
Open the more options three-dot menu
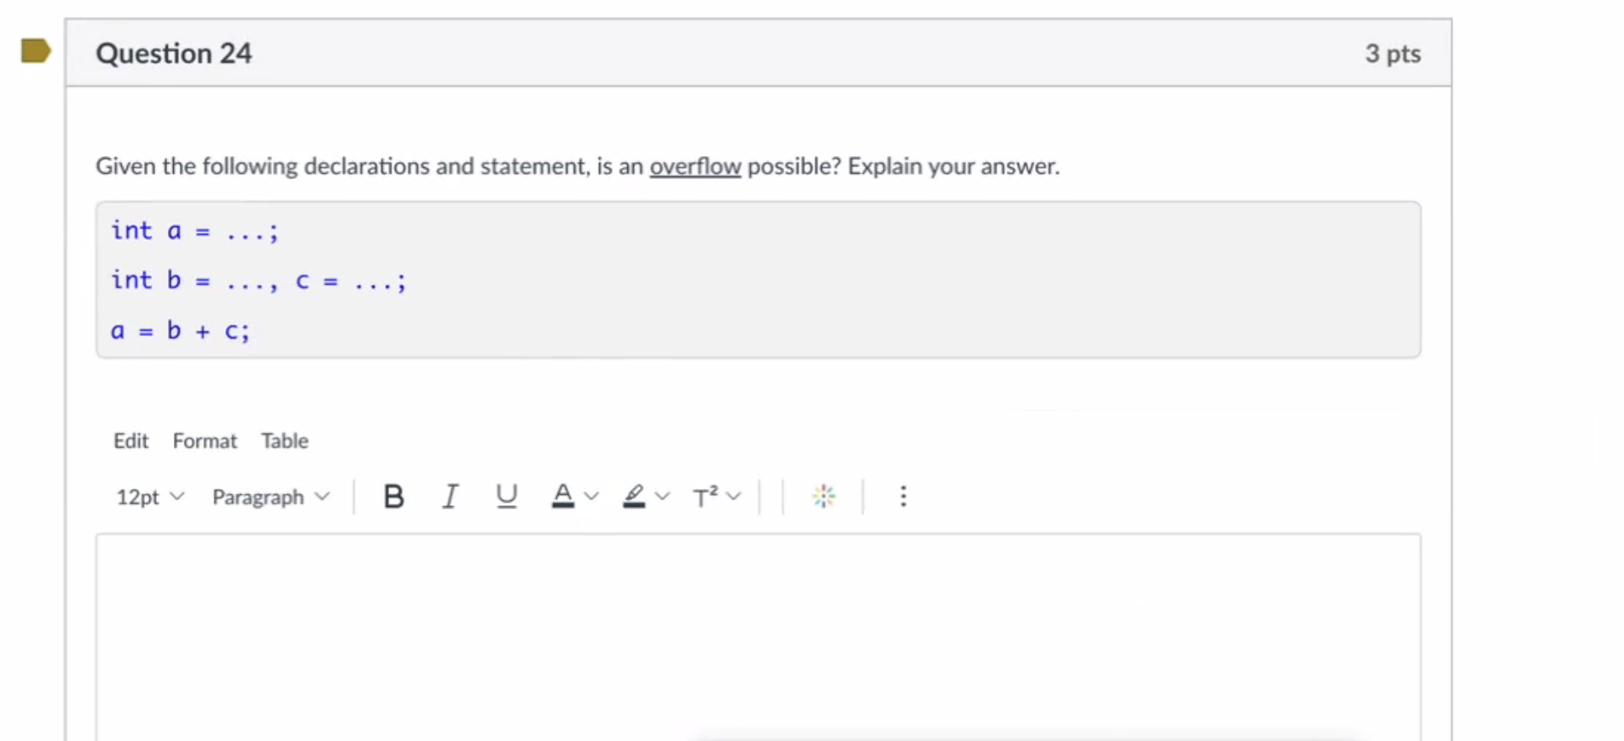tap(904, 497)
